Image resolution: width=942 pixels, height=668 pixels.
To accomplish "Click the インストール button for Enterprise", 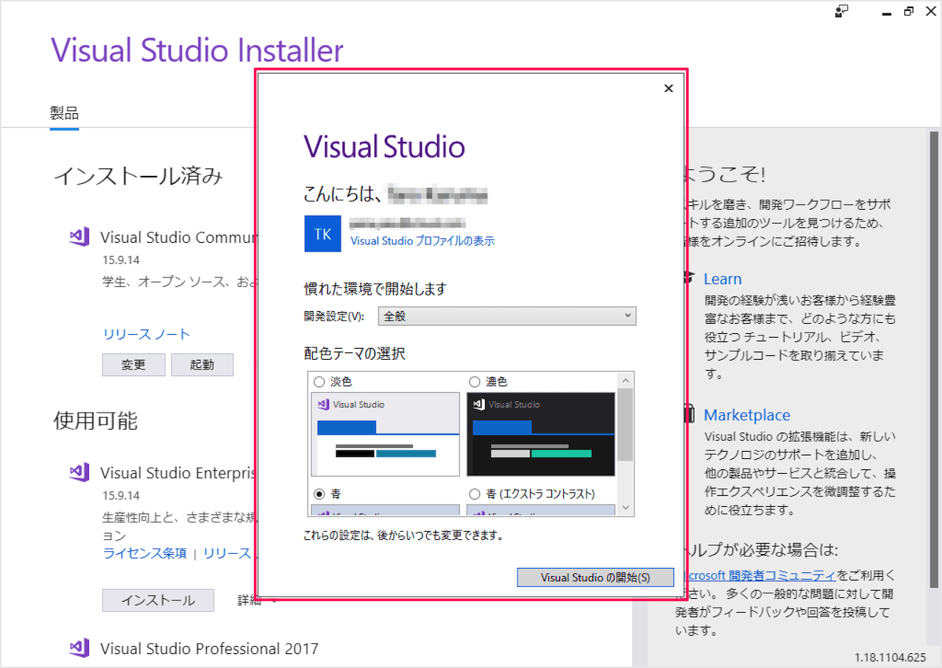I will [158, 600].
